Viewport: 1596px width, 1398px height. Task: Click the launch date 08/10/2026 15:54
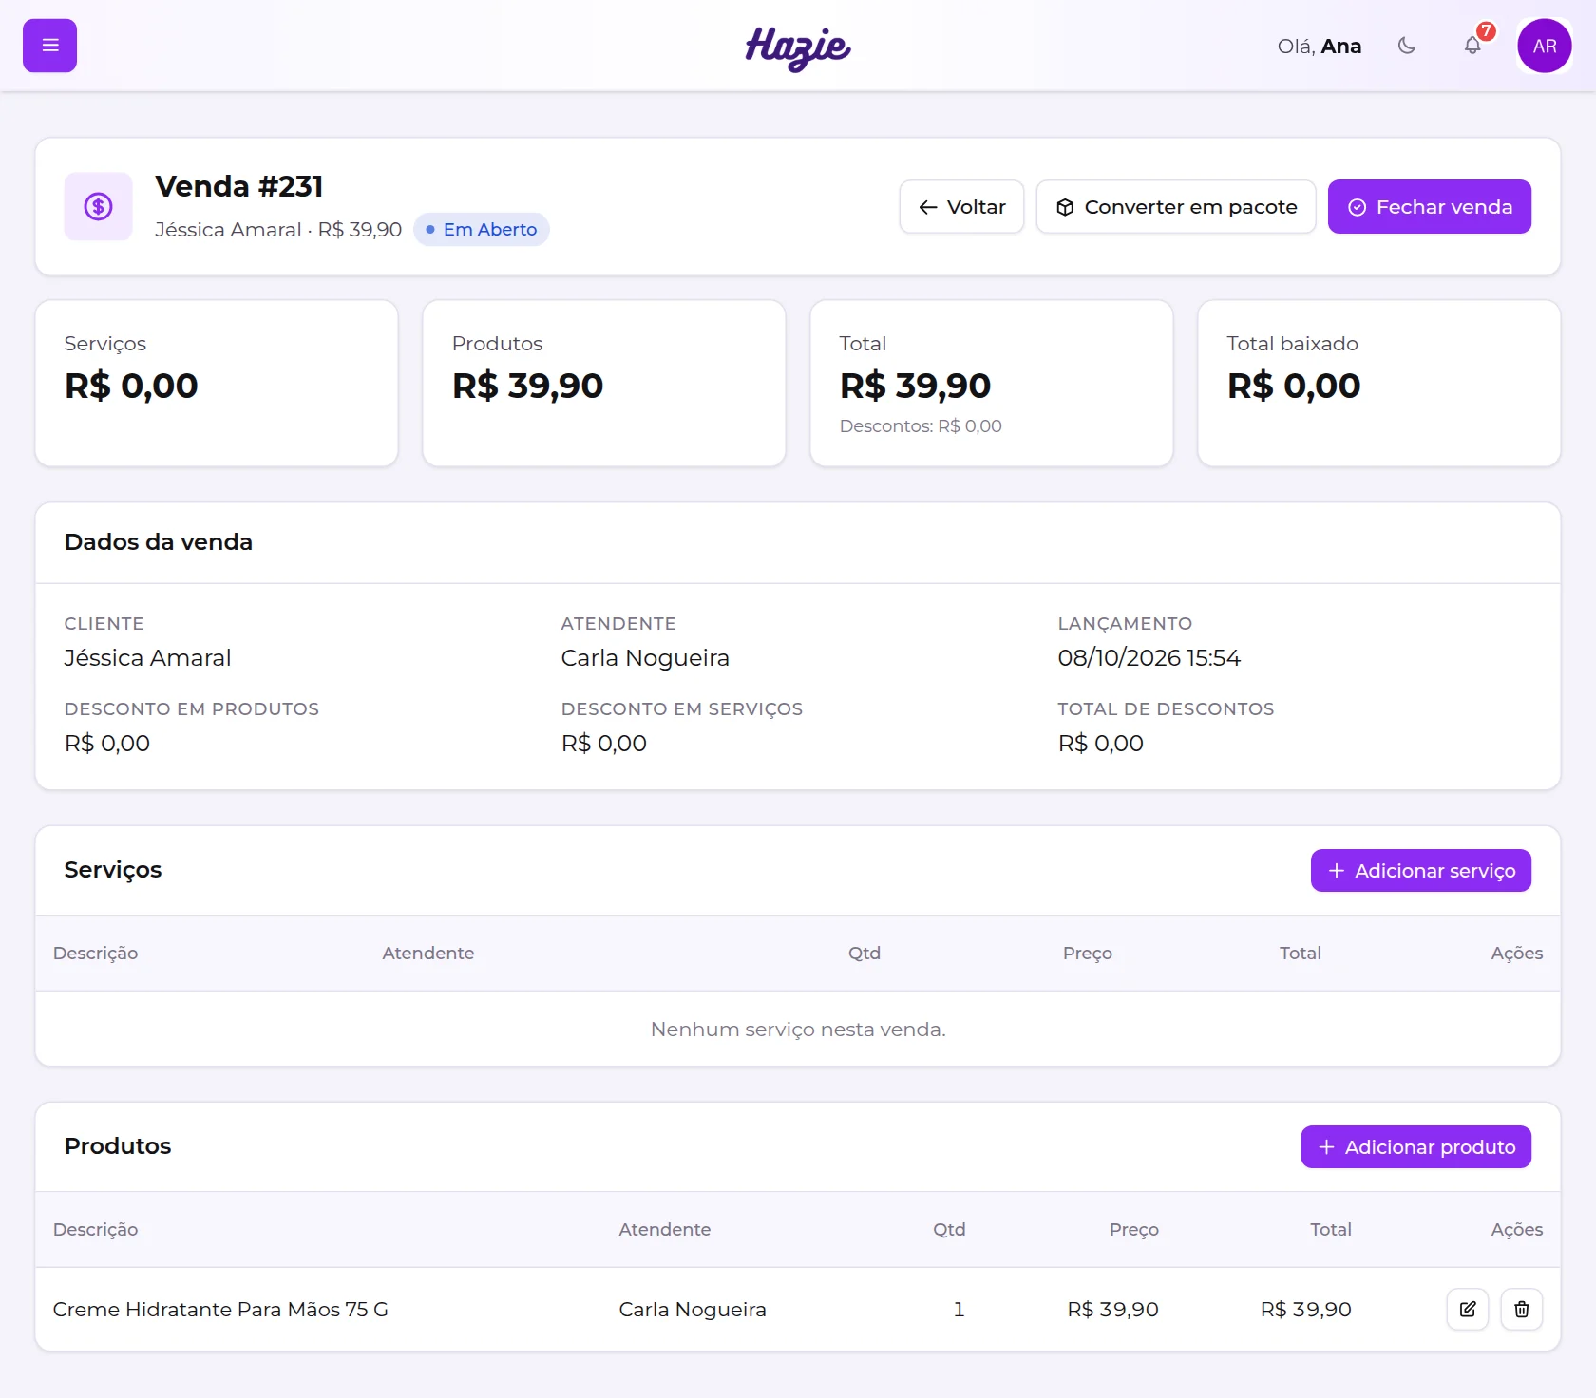(1149, 658)
